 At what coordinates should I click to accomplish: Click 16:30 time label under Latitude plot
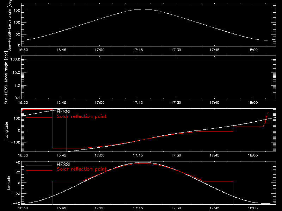click(23, 208)
